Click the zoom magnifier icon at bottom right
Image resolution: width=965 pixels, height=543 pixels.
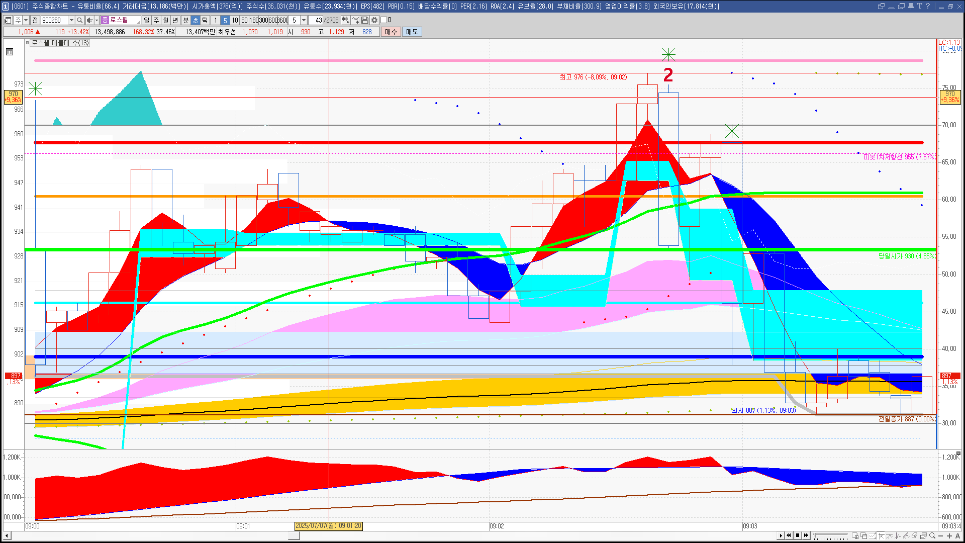pos(932,535)
